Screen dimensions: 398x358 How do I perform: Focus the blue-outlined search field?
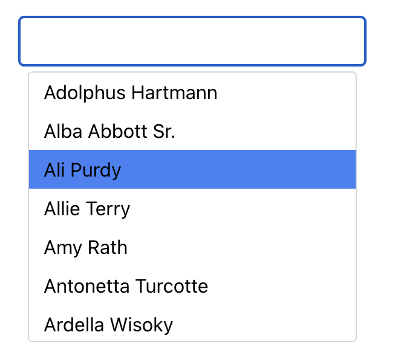[192, 41]
